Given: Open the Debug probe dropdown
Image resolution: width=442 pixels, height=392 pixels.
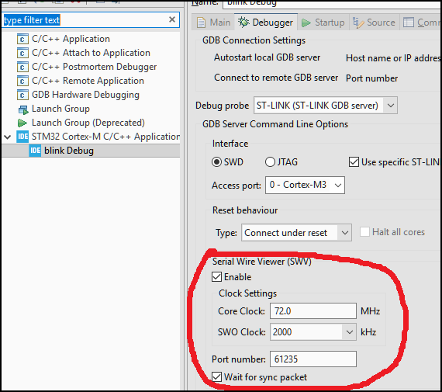Looking at the screenshot, I should click(x=326, y=106).
